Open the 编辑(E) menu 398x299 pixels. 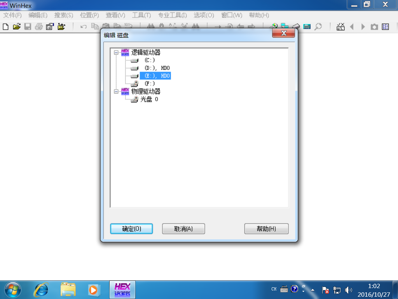pyautogui.click(x=38, y=15)
